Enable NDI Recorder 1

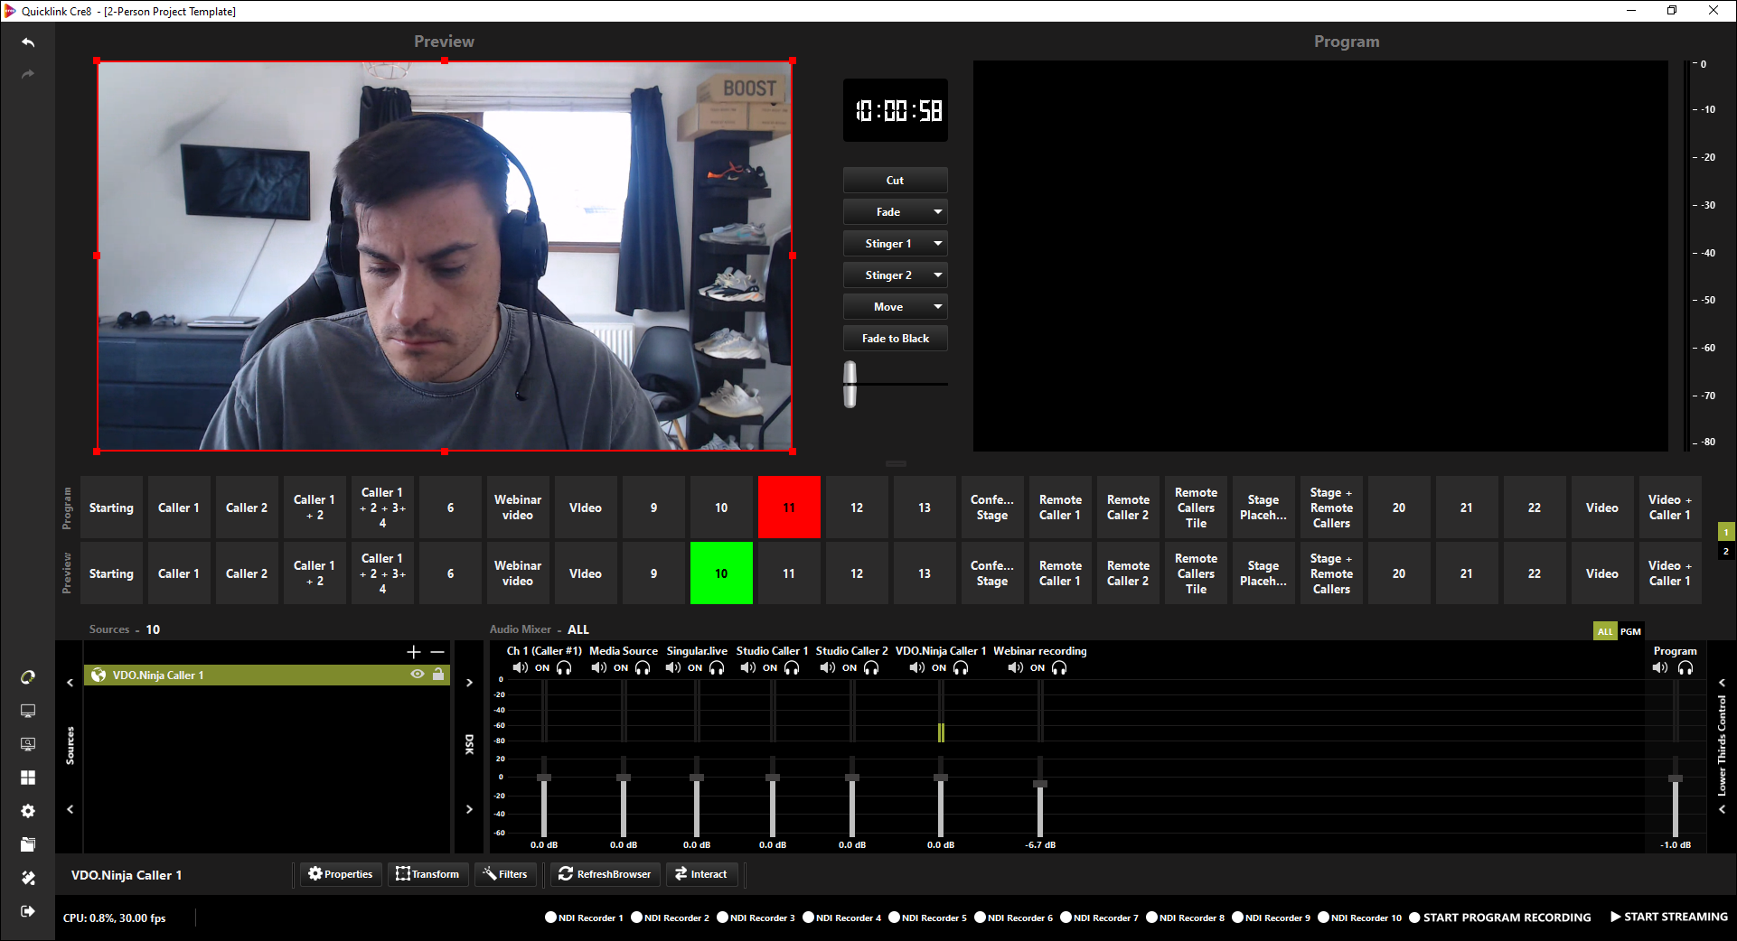(x=550, y=918)
